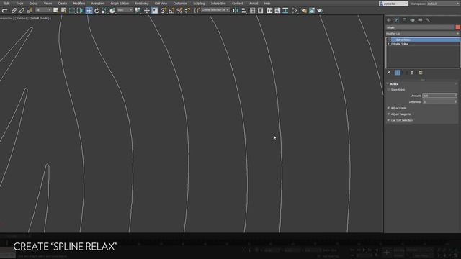461x259 pixels.
Task: Click Use Pivot Point Center icon
Action: pos(138,11)
